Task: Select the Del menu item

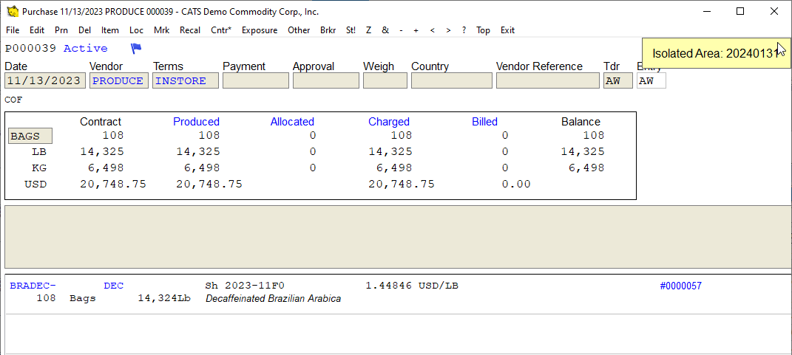Action: (x=84, y=30)
